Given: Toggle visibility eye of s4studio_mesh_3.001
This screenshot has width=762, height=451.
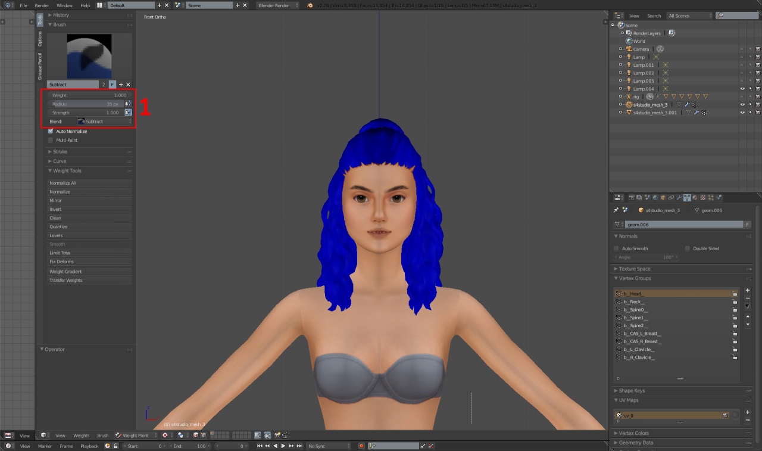Looking at the screenshot, I should pos(742,112).
